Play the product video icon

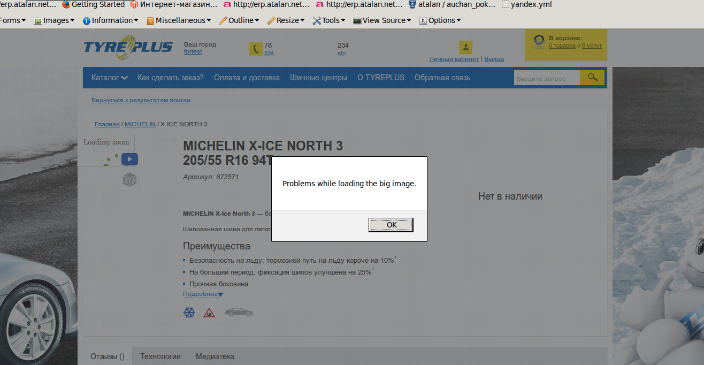point(129,159)
